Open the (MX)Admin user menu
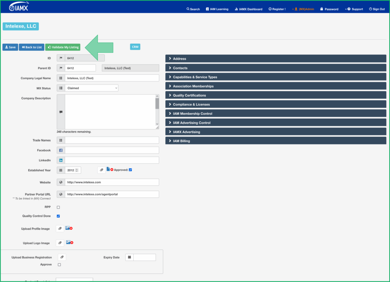390x282 pixels. (303, 9)
